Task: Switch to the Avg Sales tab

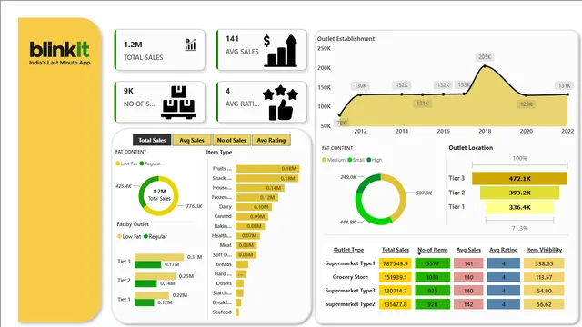Action: (x=192, y=140)
